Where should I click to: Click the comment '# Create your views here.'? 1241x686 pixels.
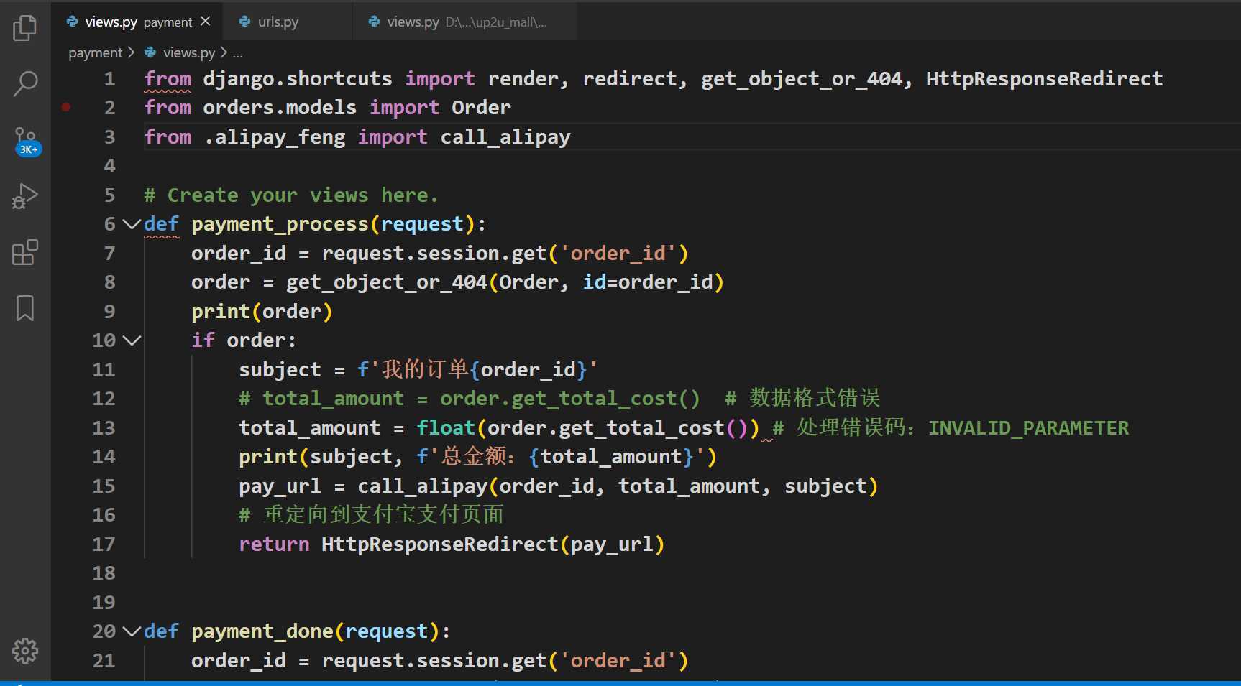click(x=290, y=195)
